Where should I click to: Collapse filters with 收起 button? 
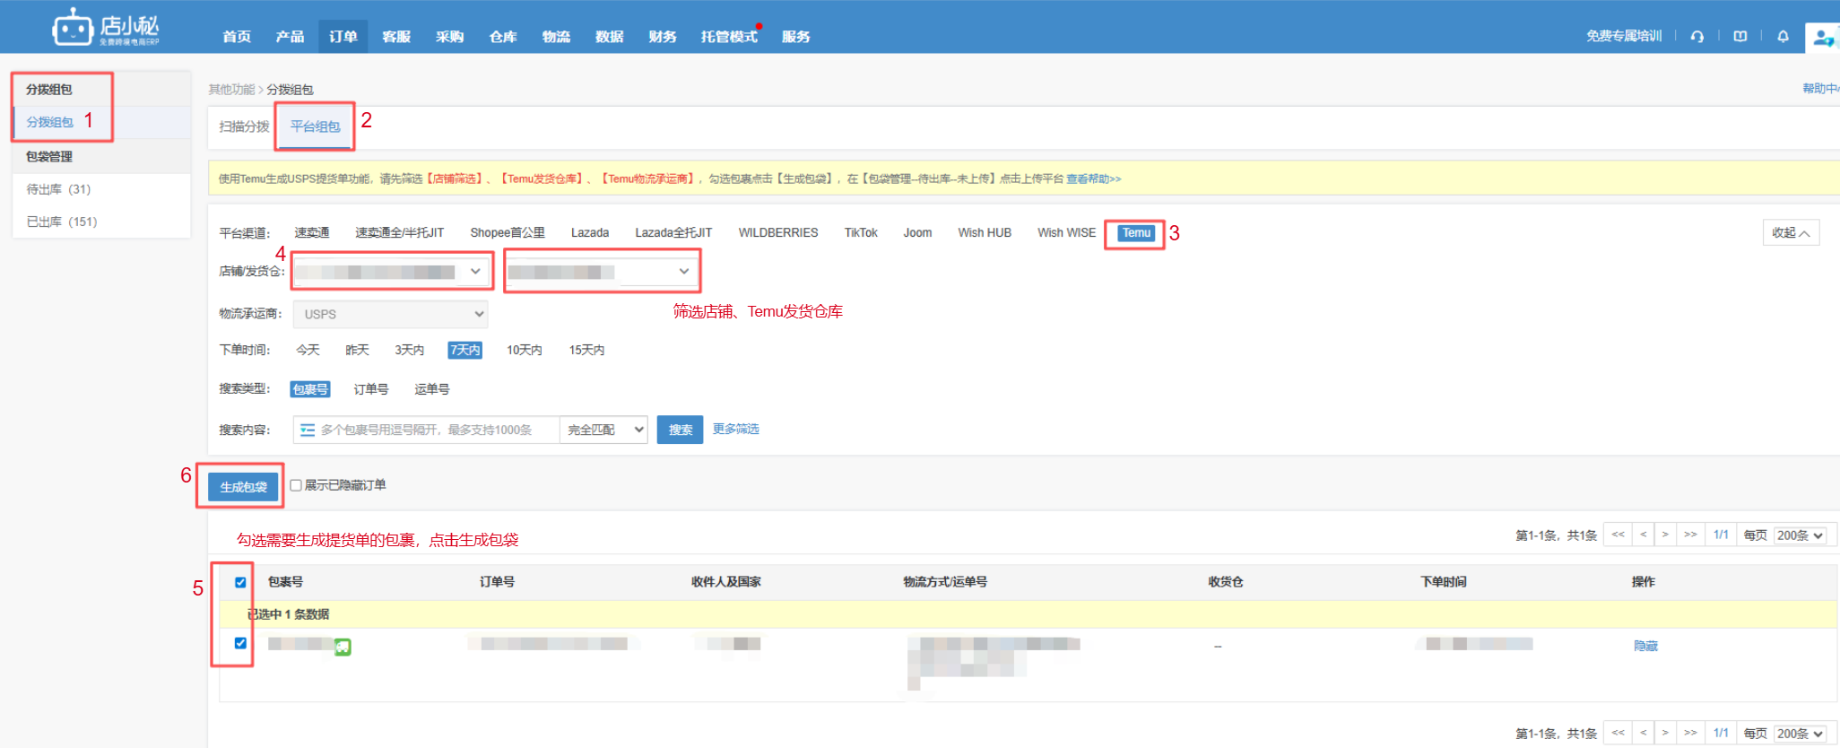click(x=1791, y=232)
